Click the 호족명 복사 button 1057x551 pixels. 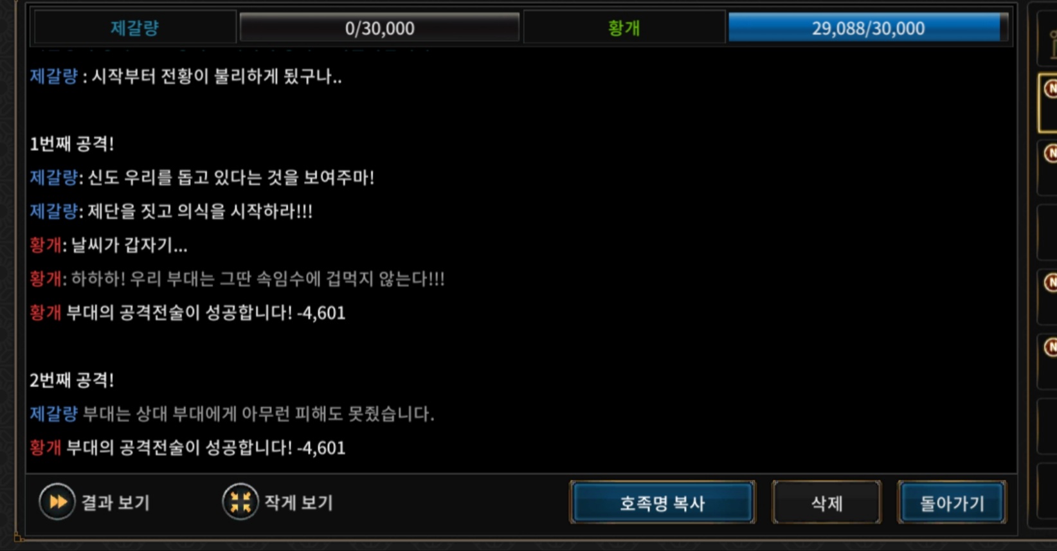662,502
